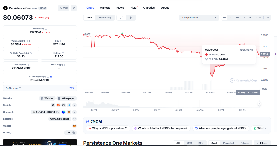Image resolution: width=277 pixels, height=146 pixels.
Task: Copy the UCID 7281 value
Action: point(74,133)
